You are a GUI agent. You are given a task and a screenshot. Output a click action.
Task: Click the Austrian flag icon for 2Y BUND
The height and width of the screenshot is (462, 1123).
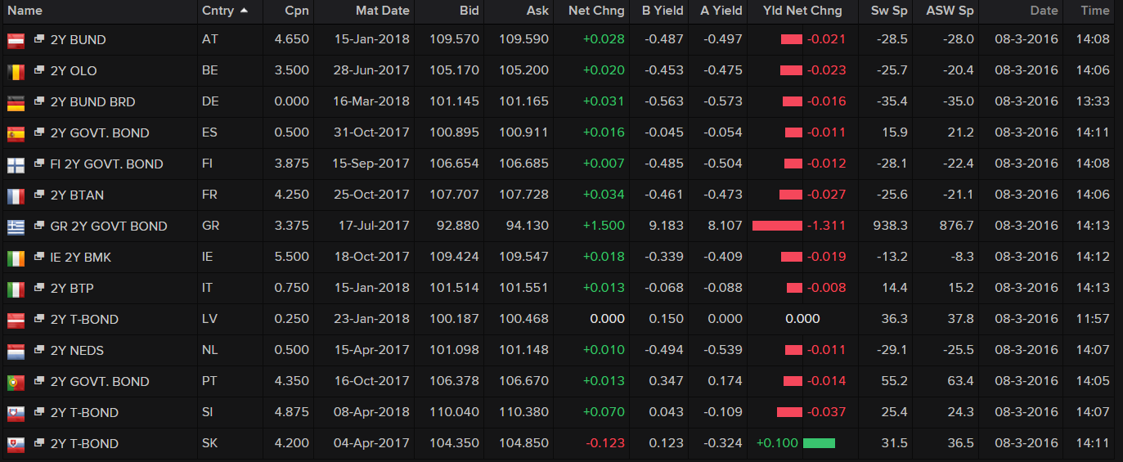[16, 40]
